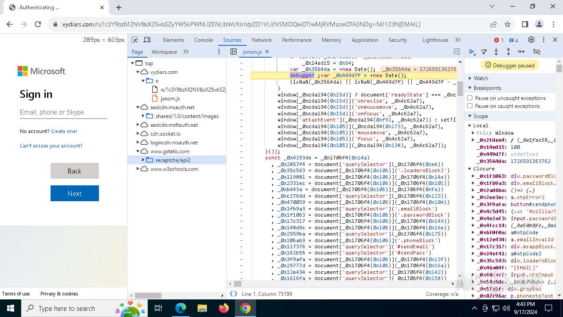Toggle the navigator sidebar icon
This screenshot has height=317, width=563.
[x=234, y=52]
